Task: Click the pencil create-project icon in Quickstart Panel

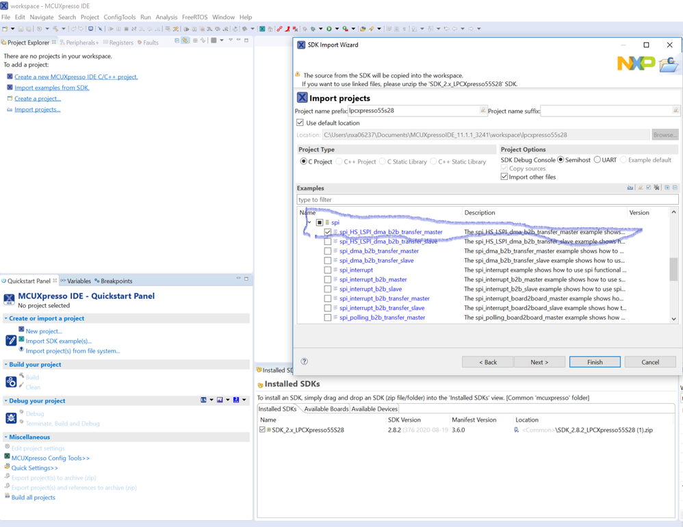Action: click(11, 340)
